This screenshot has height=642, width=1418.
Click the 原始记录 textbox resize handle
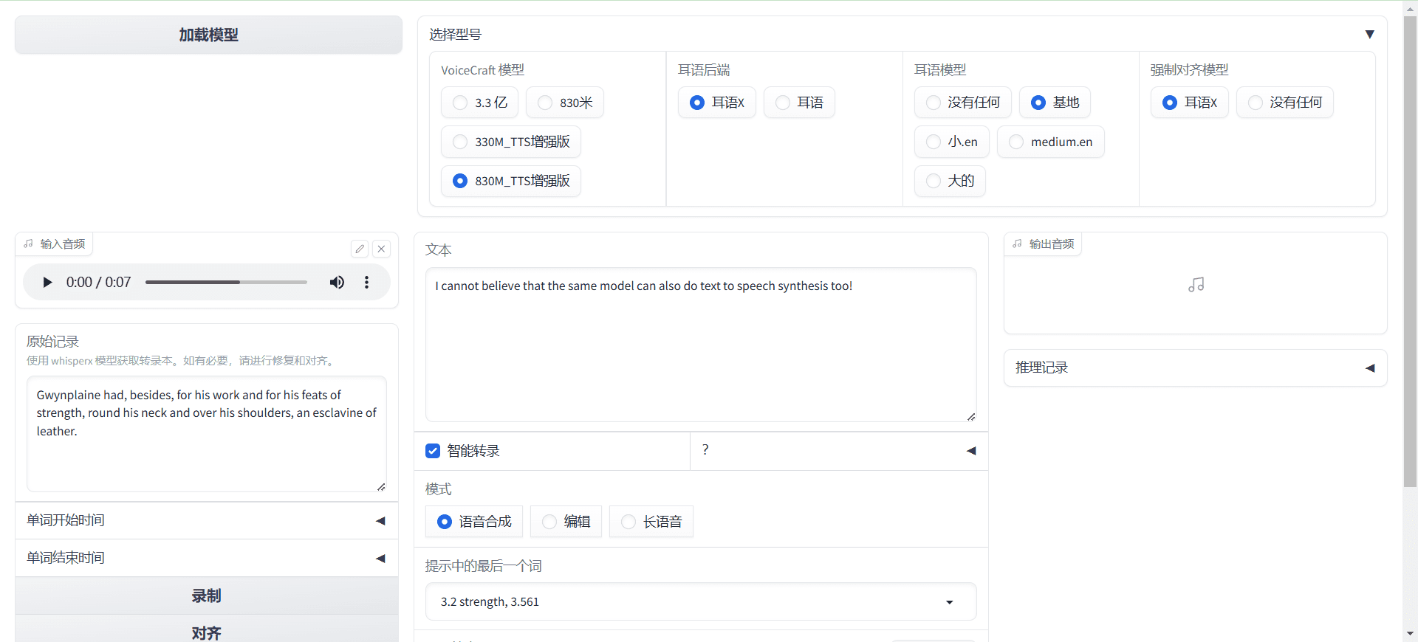[x=381, y=486]
